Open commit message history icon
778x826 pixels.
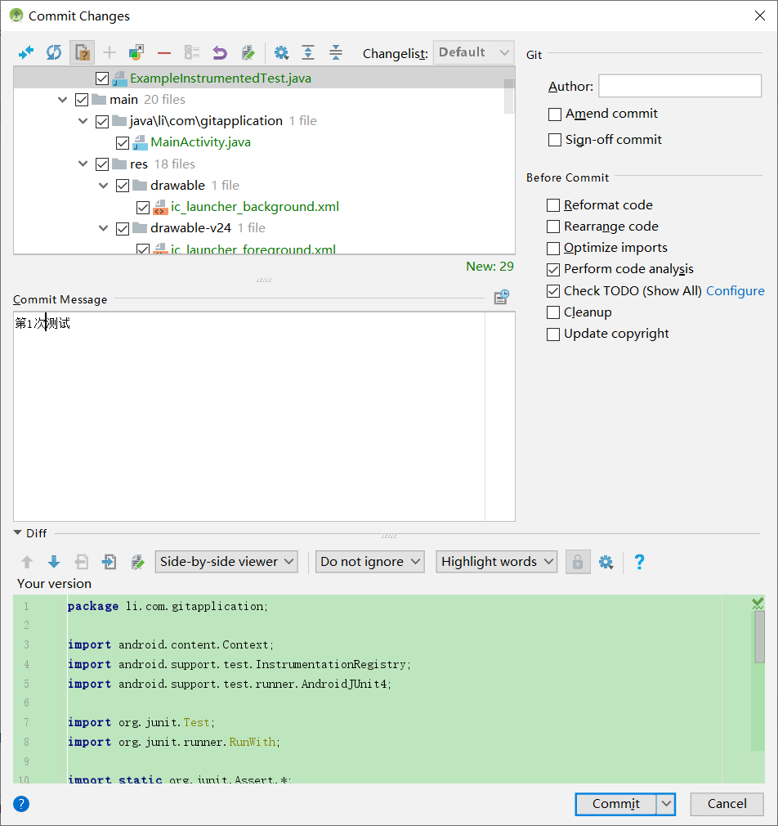[x=501, y=296]
